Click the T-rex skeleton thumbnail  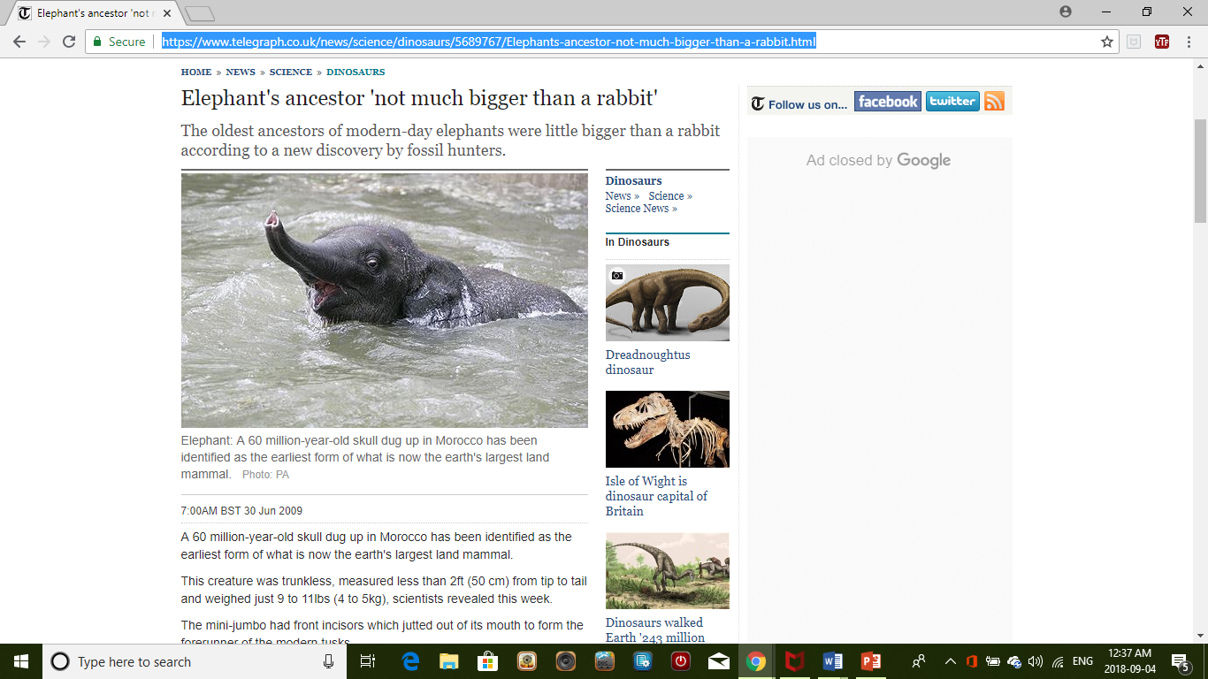click(x=667, y=429)
